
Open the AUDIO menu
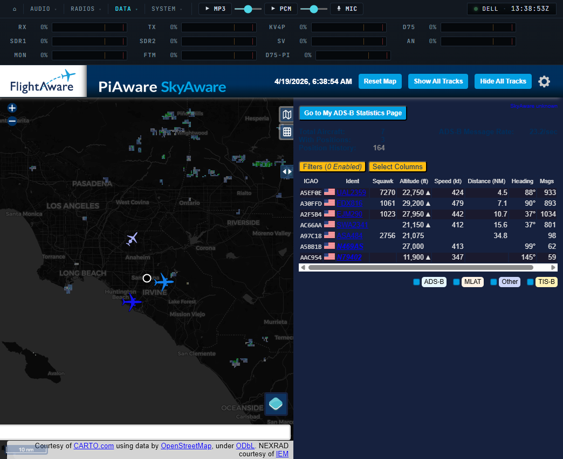(43, 9)
